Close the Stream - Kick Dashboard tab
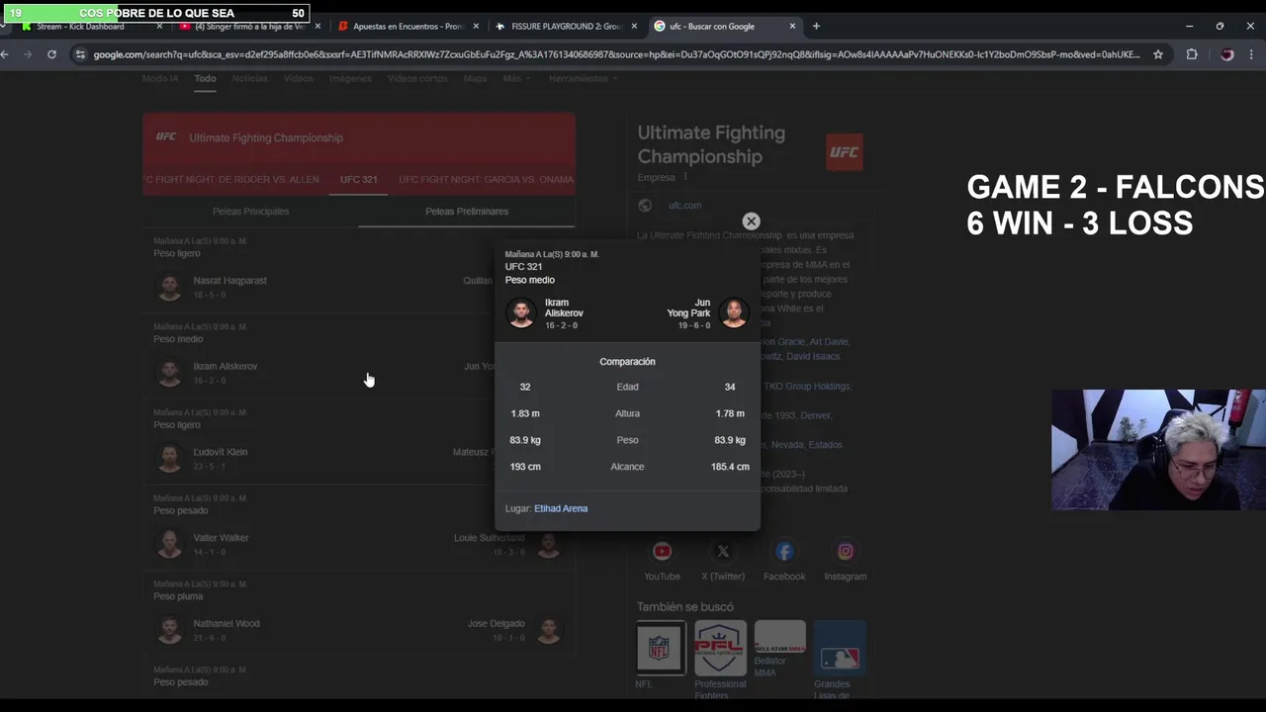The image size is (1266, 712). click(159, 27)
